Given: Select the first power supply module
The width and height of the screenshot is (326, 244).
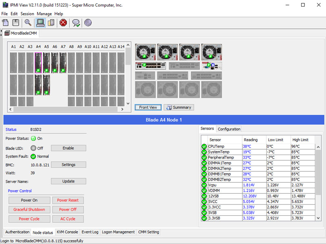Looking at the screenshot, I should (145, 52).
